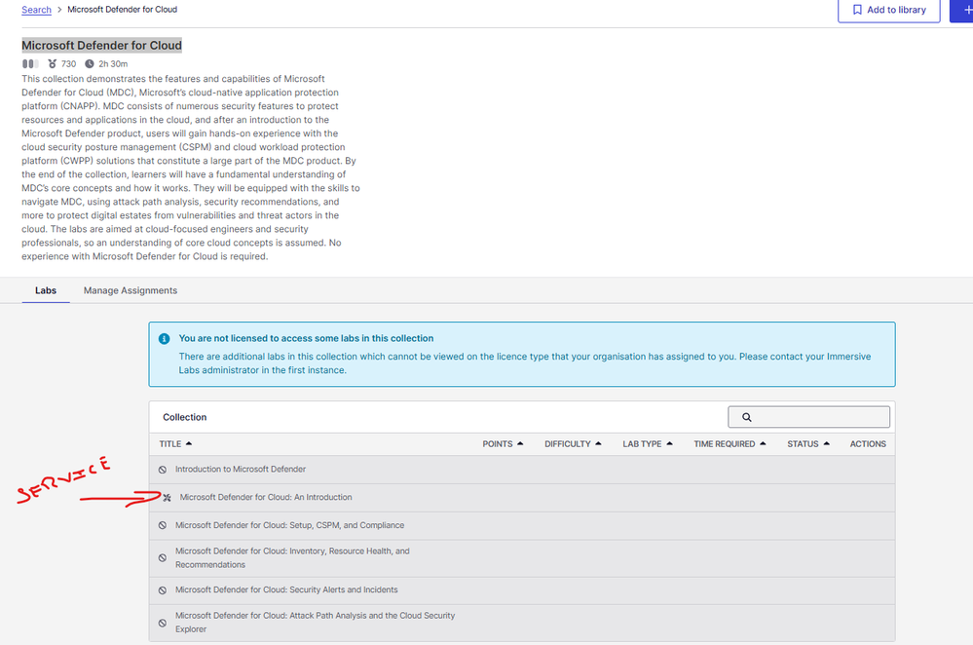Click the difficulty level indicator under the title
This screenshot has width=973, height=645.
30,64
